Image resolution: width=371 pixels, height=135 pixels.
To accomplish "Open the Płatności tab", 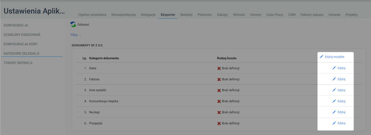I will [x=205, y=15].
